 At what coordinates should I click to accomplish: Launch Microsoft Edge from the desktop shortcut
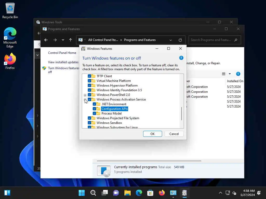click(10, 38)
